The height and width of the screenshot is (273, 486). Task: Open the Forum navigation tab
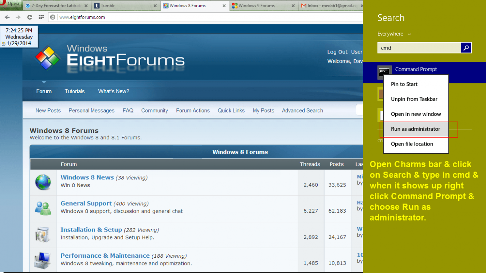point(44,91)
